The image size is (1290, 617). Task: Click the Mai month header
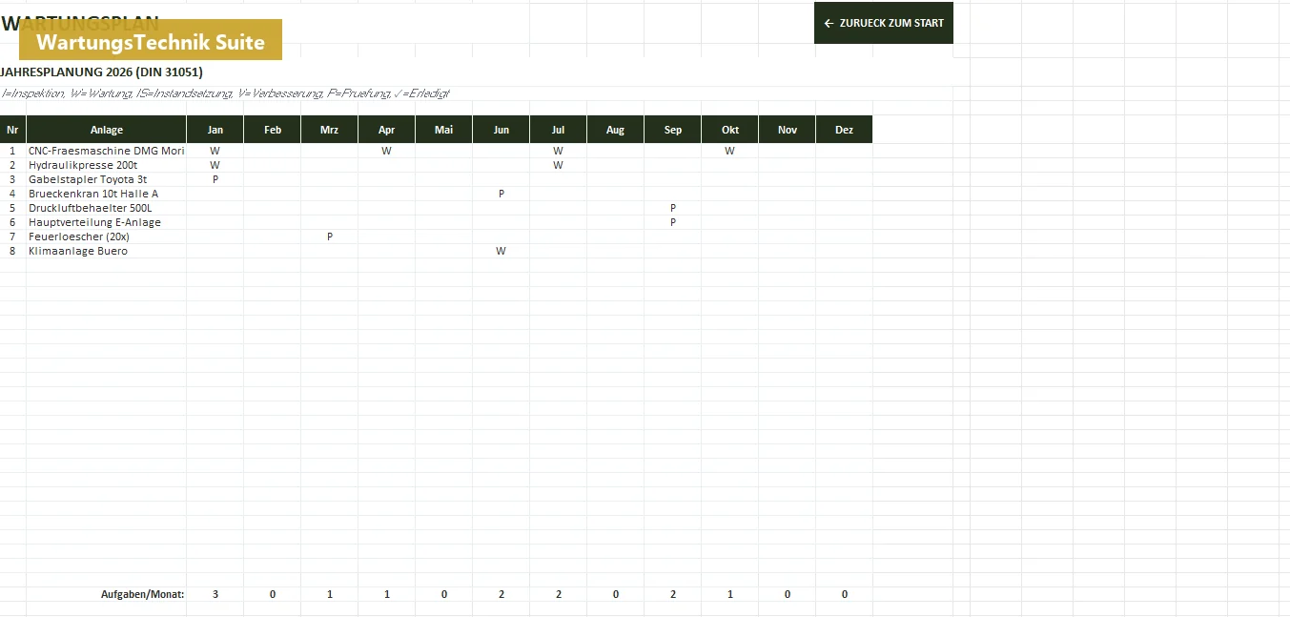click(x=444, y=130)
